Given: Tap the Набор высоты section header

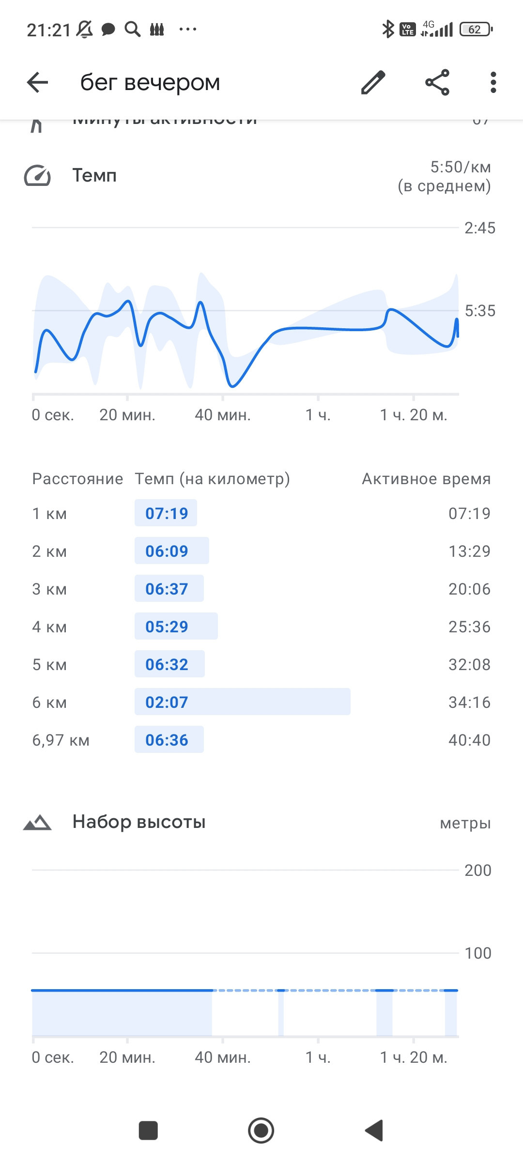Looking at the screenshot, I should click(139, 822).
